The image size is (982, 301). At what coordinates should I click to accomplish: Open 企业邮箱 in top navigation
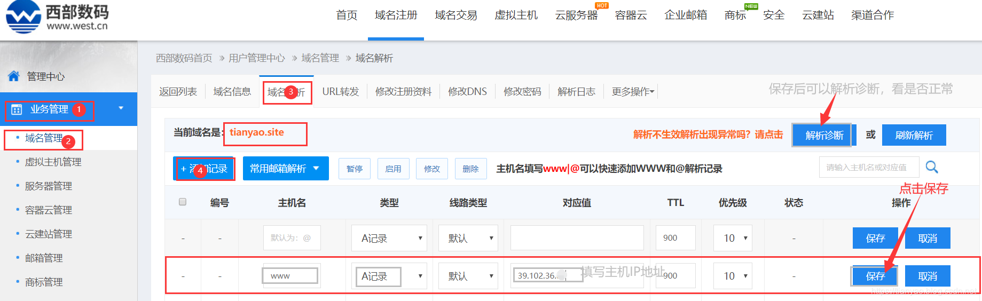coord(686,15)
